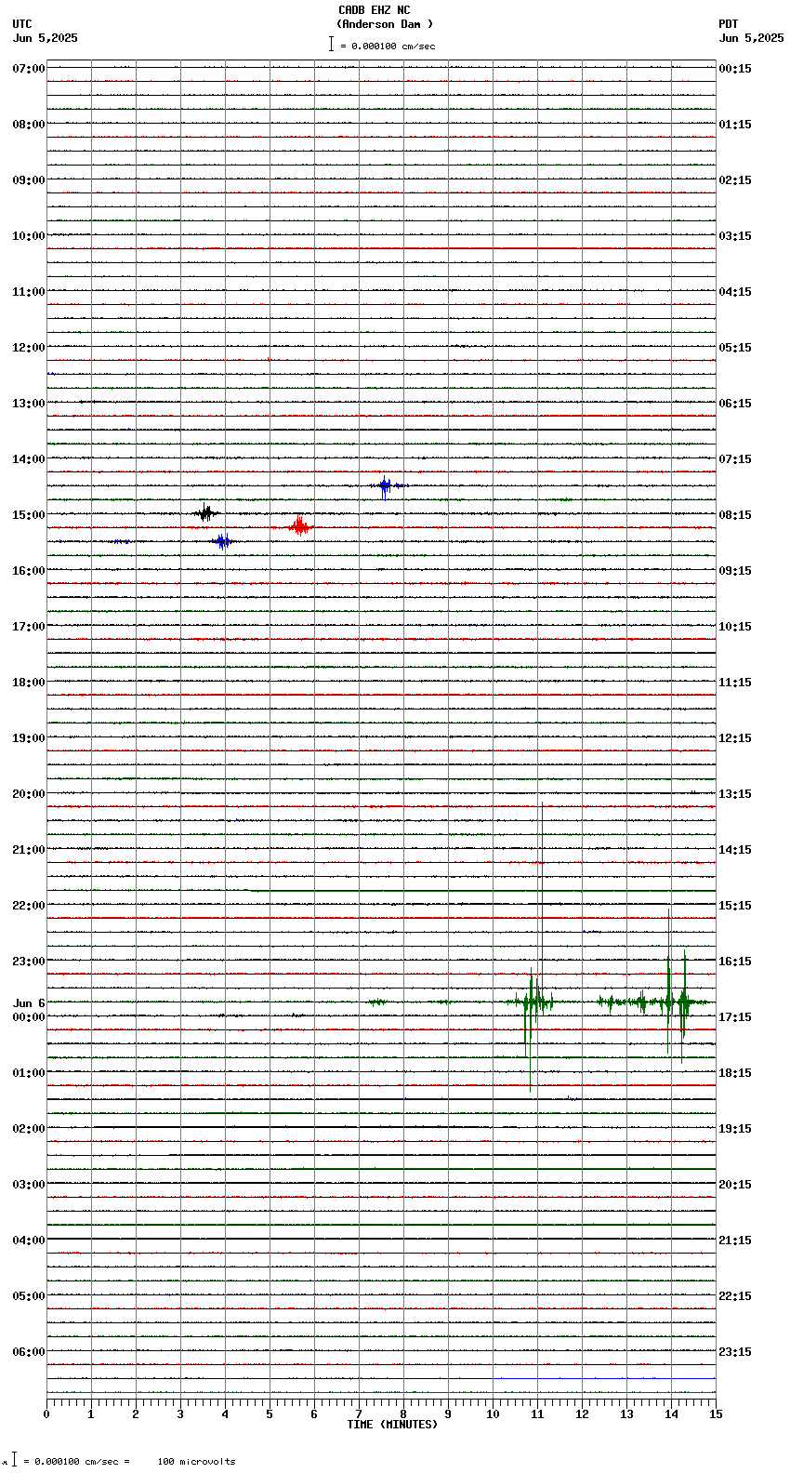Click the '00:00' UTC time label
This screenshot has width=790, height=1473.
pos(29,1017)
